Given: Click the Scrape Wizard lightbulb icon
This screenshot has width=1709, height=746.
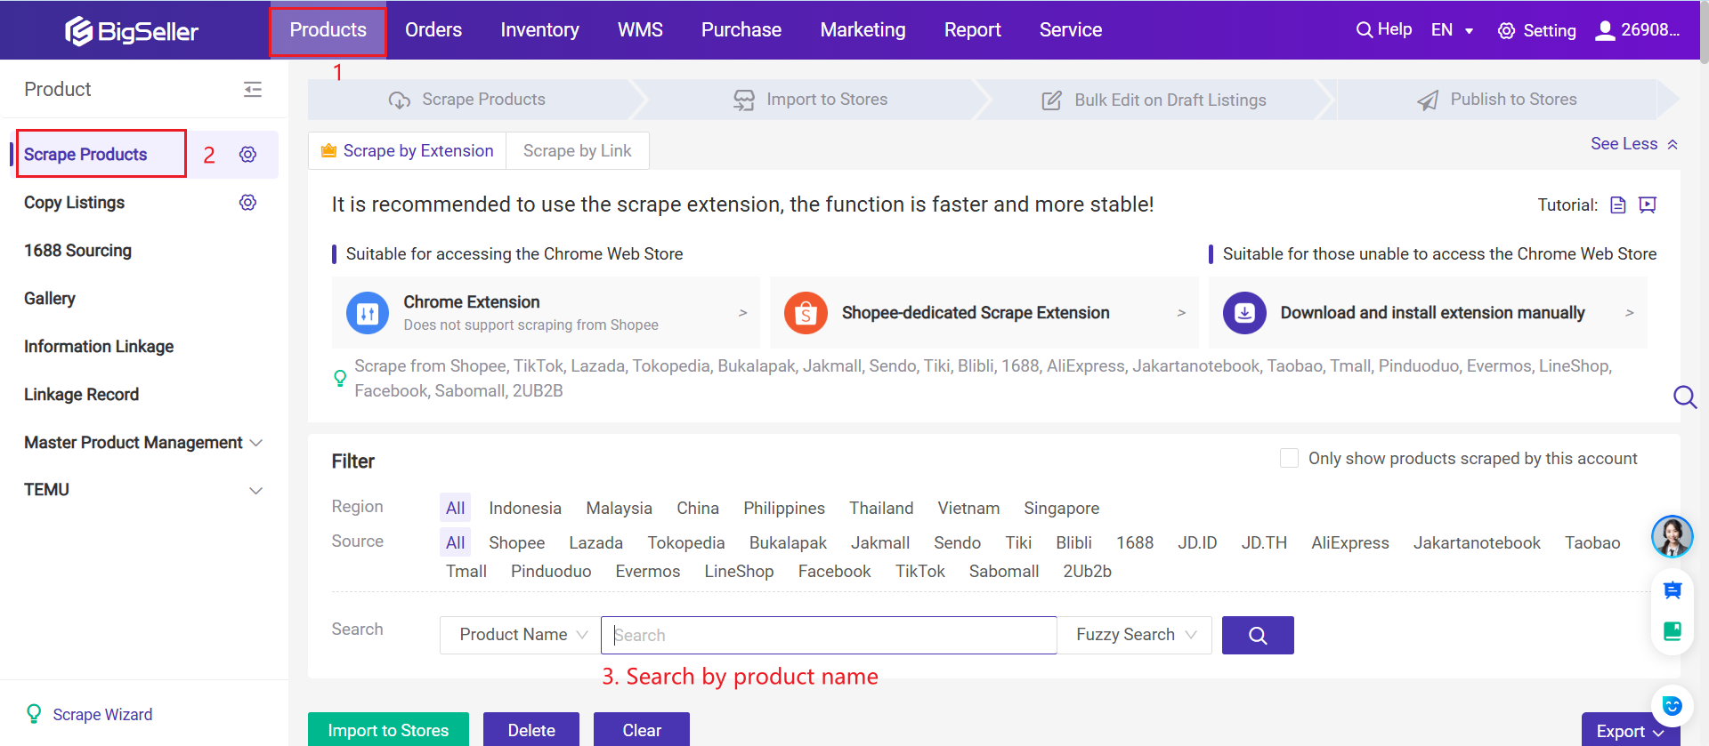Looking at the screenshot, I should [34, 714].
